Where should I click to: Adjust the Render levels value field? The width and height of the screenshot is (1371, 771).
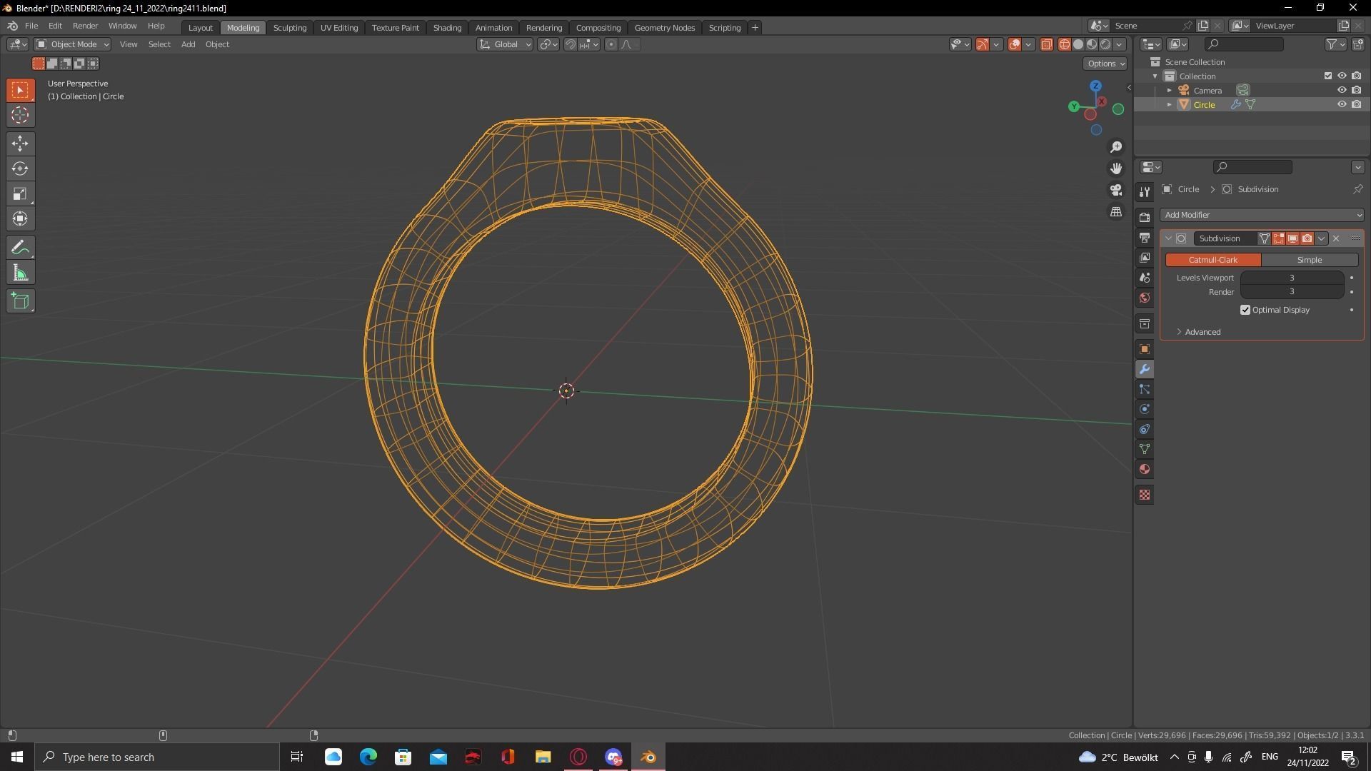tap(1292, 292)
